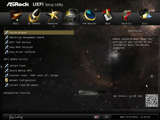Open the Security shield icon
The image size is (160, 120).
126,15
